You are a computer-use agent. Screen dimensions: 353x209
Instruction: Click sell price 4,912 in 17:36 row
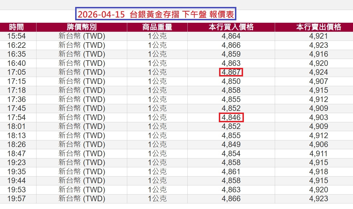pos(318,99)
